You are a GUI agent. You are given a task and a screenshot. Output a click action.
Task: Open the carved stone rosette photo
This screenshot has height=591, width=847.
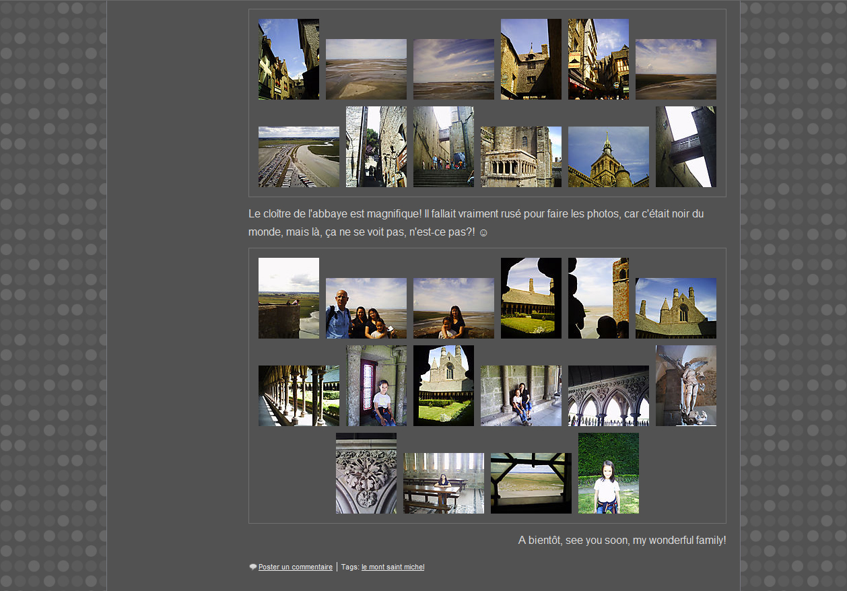click(x=366, y=473)
